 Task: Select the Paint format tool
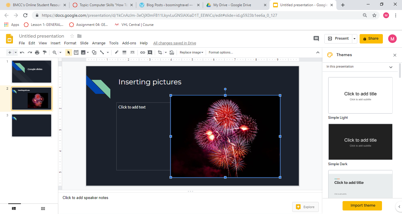[x=45, y=53]
